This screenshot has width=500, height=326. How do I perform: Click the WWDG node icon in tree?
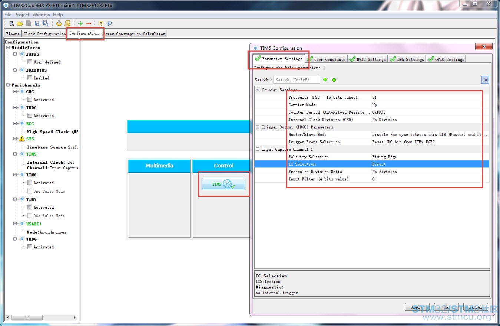coord(22,239)
